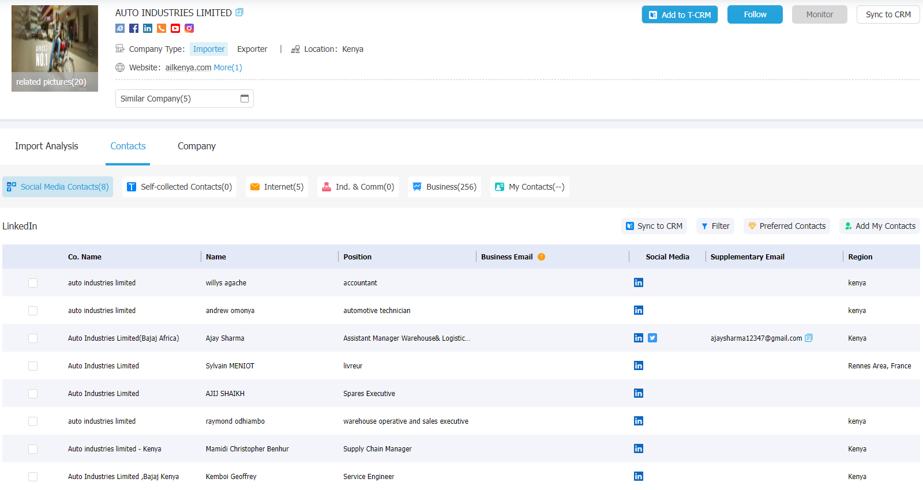Click position text 'Supply Chain Manager'
The image size is (923, 490).
tap(377, 449)
